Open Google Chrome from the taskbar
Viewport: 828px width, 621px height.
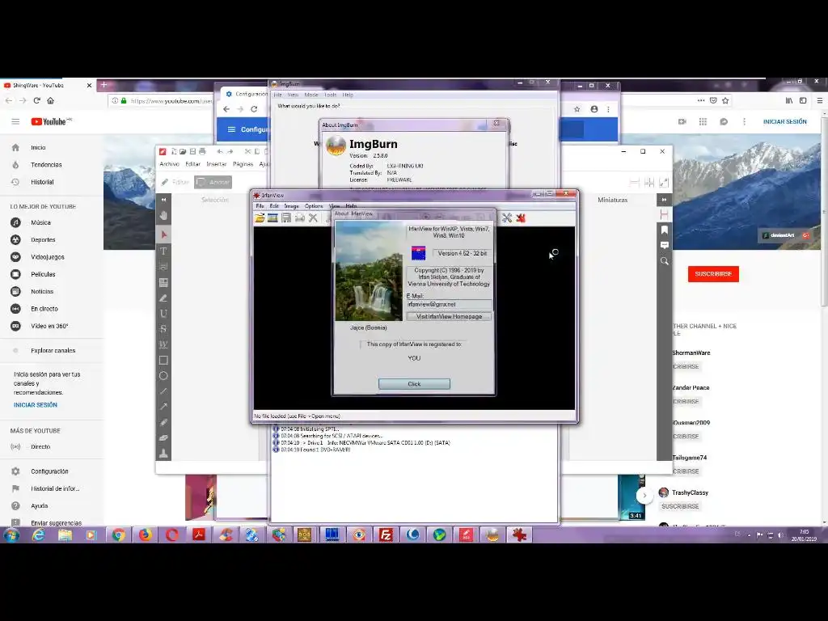[x=118, y=535]
